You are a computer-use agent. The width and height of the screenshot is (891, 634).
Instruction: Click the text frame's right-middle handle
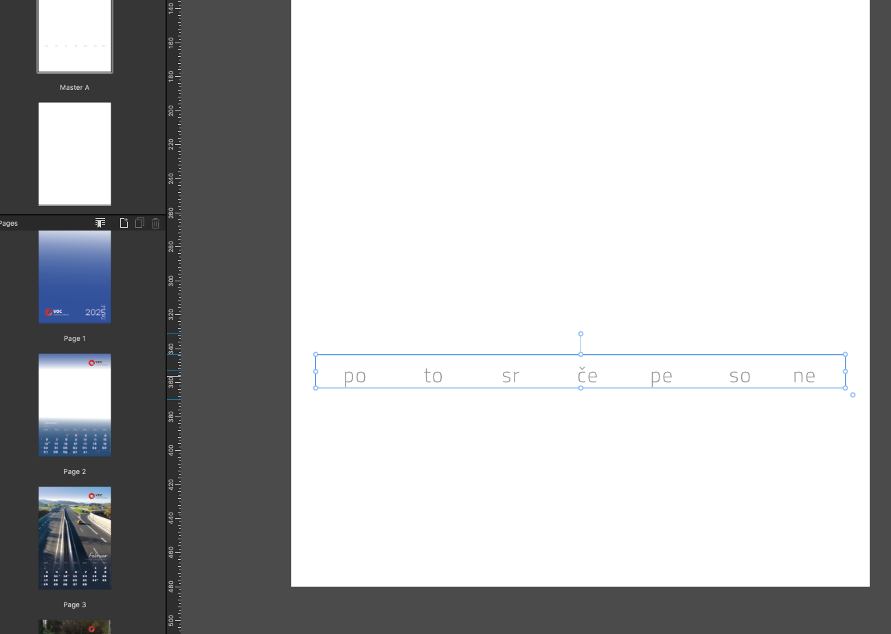tap(845, 371)
